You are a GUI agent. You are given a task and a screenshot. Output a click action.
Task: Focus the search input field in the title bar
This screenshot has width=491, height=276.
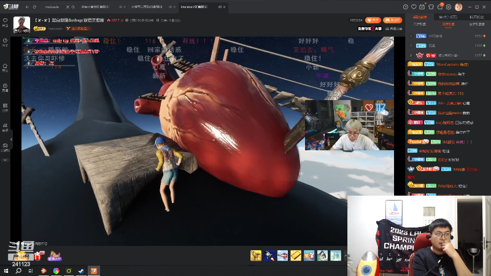pyautogui.click(x=53, y=7)
